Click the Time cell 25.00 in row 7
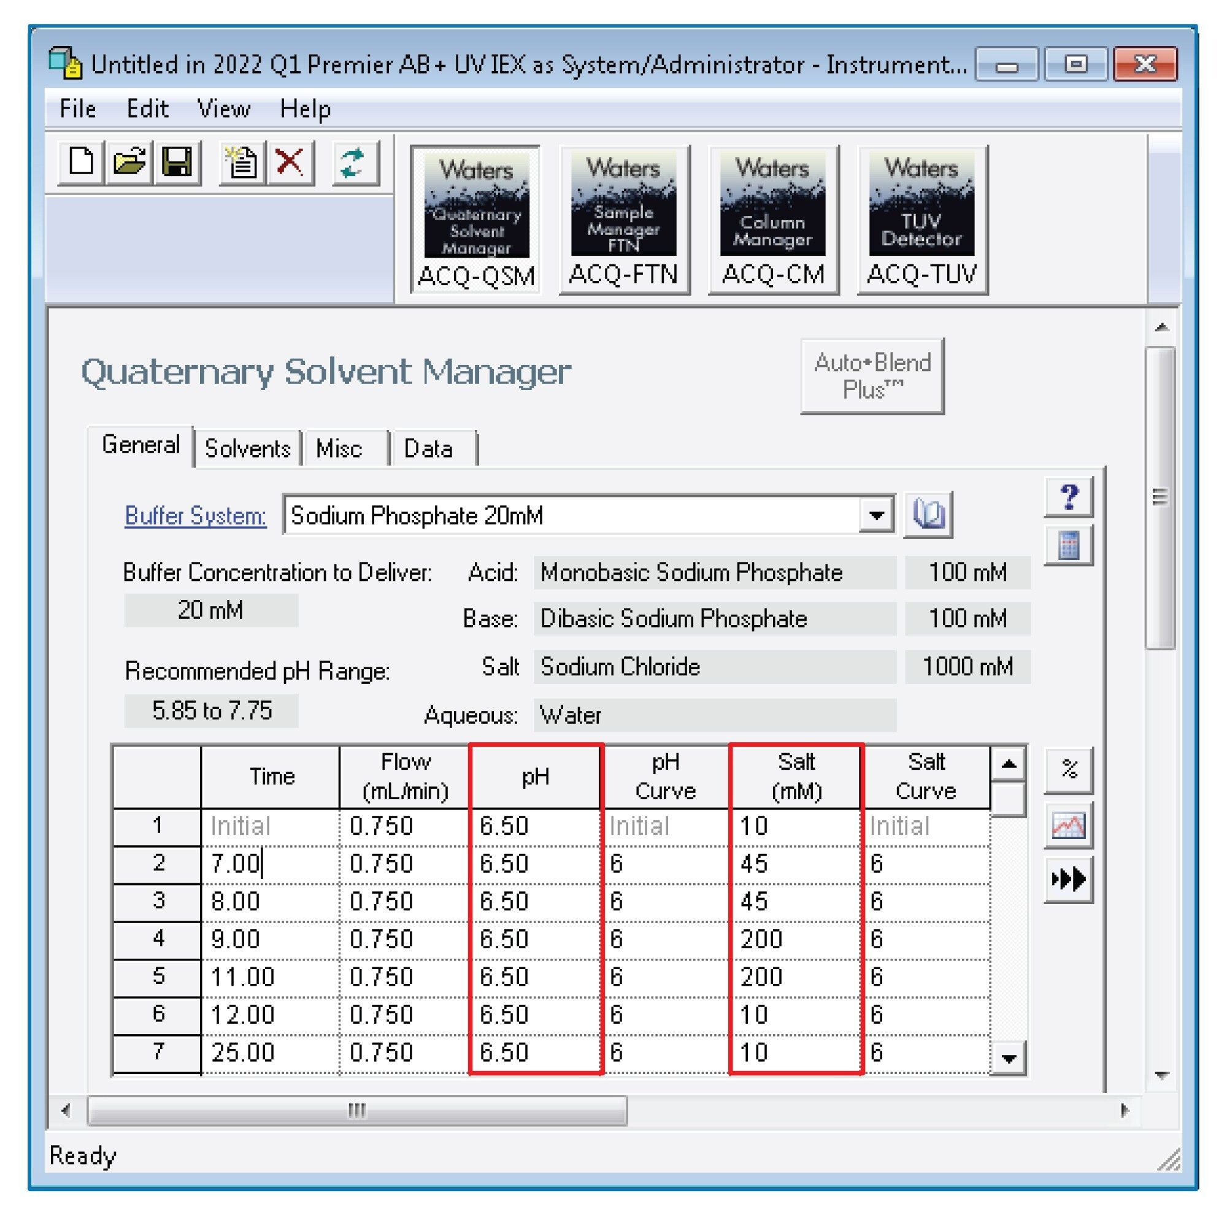 [x=271, y=1053]
